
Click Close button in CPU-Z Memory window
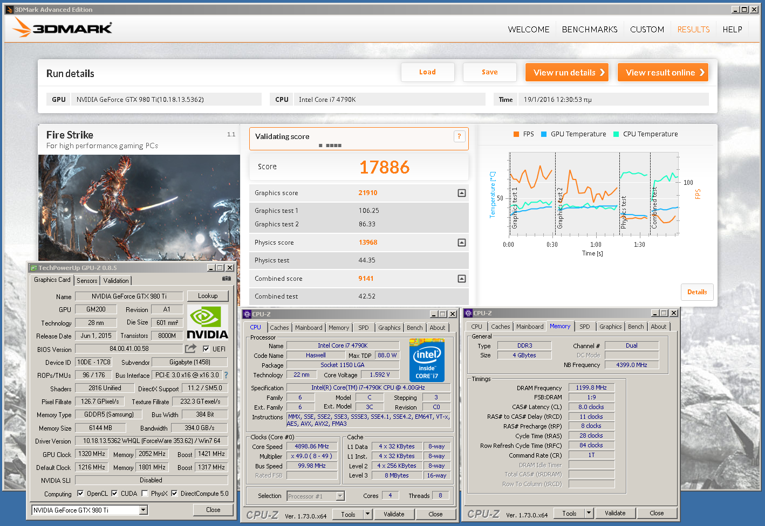657,513
